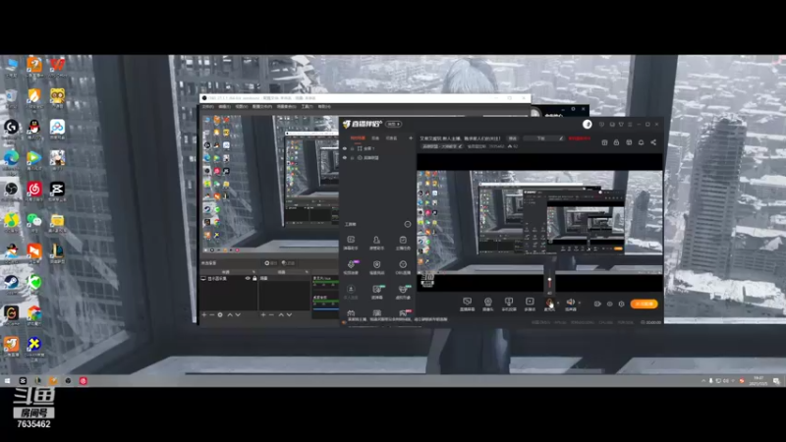The width and height of the screenshot is (786, 442).
Task: Click the microphone icon in Douyu companion
Action: pos(549,304)
